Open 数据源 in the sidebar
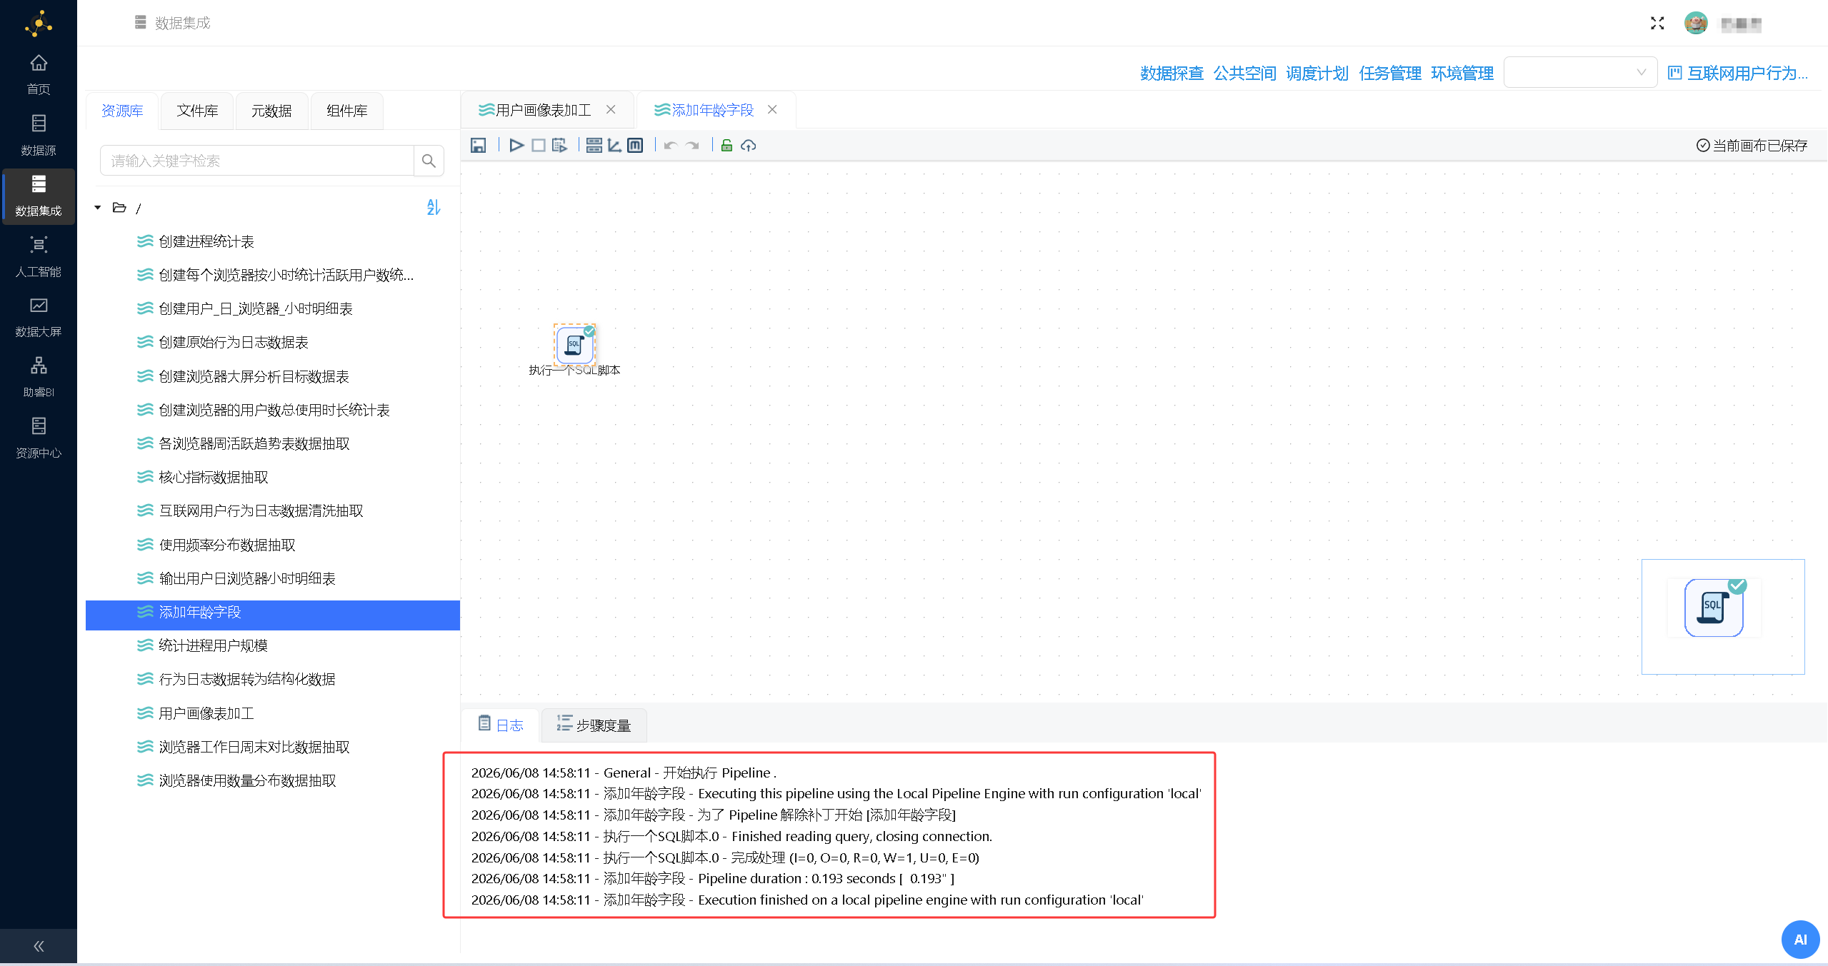Image resolution: width=1828 pixels, height=966 pixels. 39,136
